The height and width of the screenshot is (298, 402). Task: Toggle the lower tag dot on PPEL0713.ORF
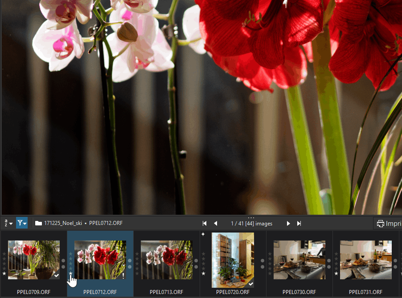pyautogui.click(x=196, y=267)
